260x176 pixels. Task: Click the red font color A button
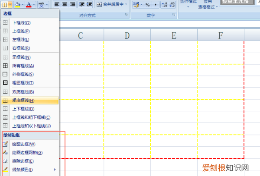[29, 5]
